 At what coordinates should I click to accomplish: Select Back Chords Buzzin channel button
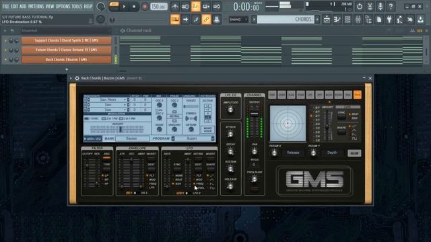(x=66, y=60)
